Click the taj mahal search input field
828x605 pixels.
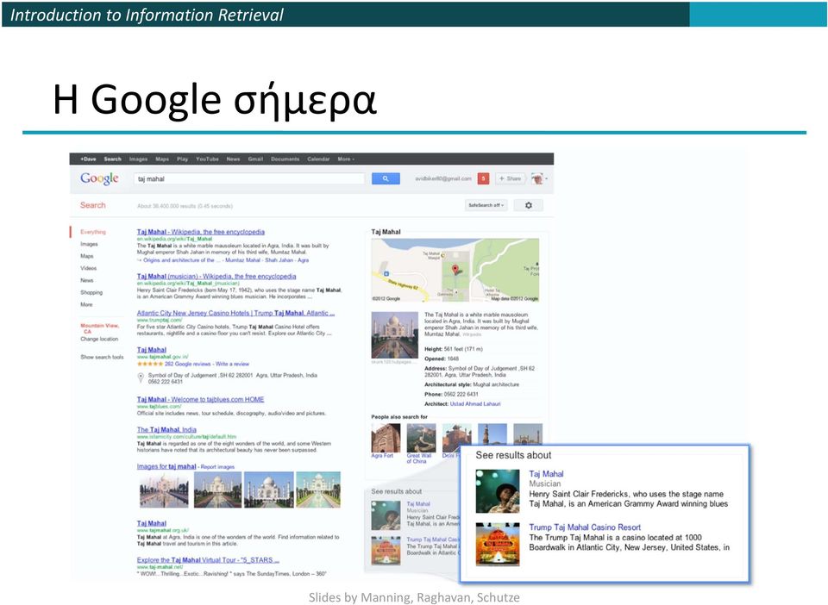pyautogui.click(x=248, y=178)
